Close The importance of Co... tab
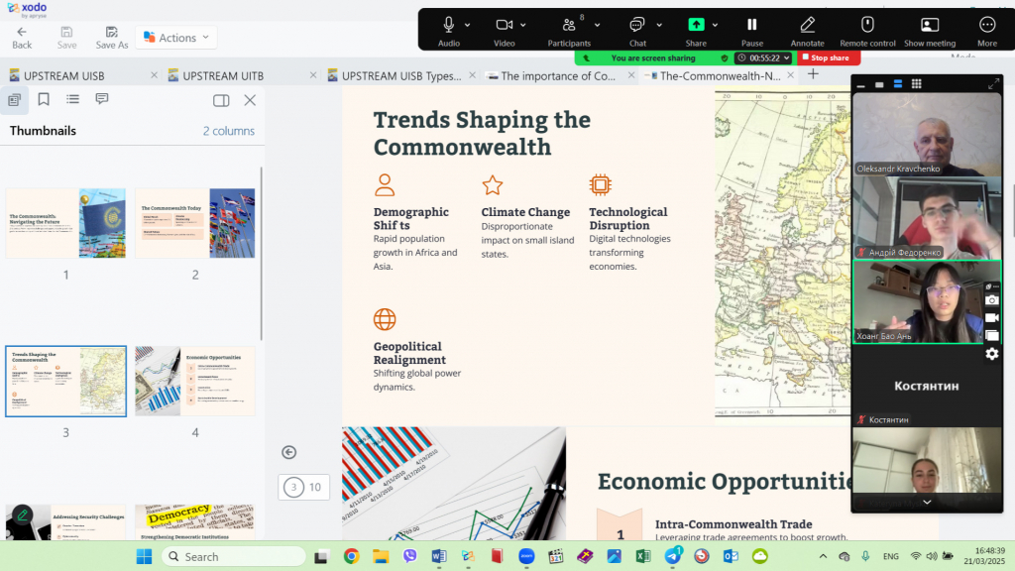The height and width of the screenshot is (571, 1015). (x=631, y=75)
